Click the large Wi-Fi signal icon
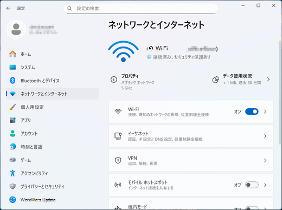Screen dimensions: 282x210 point(123,51)
